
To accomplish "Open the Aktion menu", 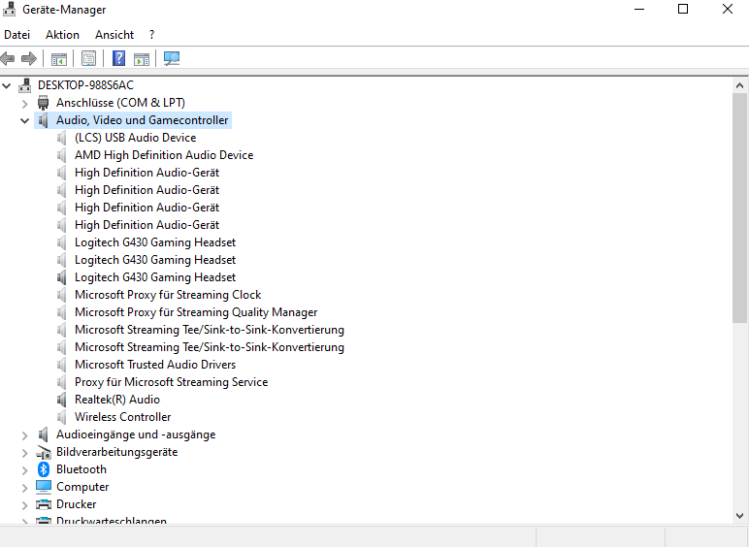I will tap(62, 35).
